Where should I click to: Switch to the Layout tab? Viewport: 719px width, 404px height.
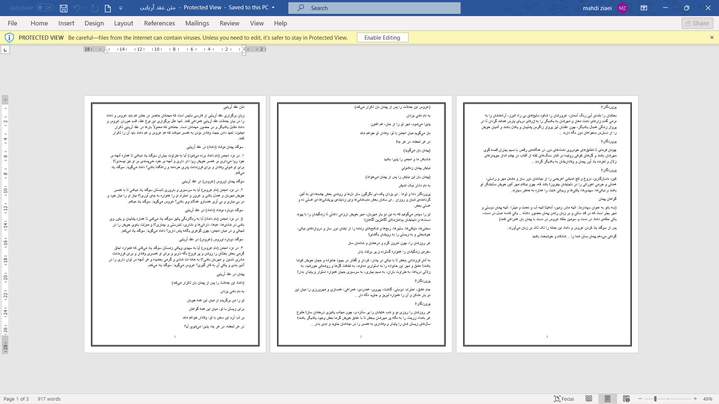coord(124,23)
